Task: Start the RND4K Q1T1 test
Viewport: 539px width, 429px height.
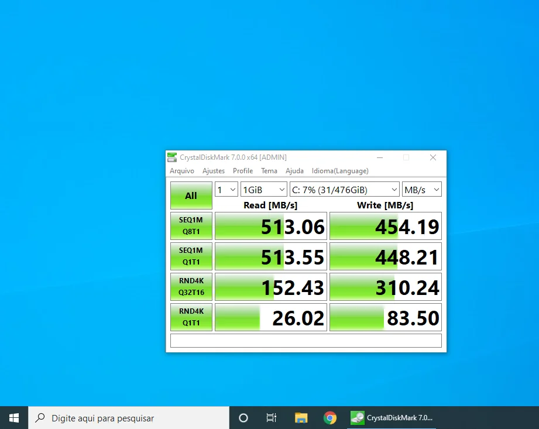Action: [191, 317]
